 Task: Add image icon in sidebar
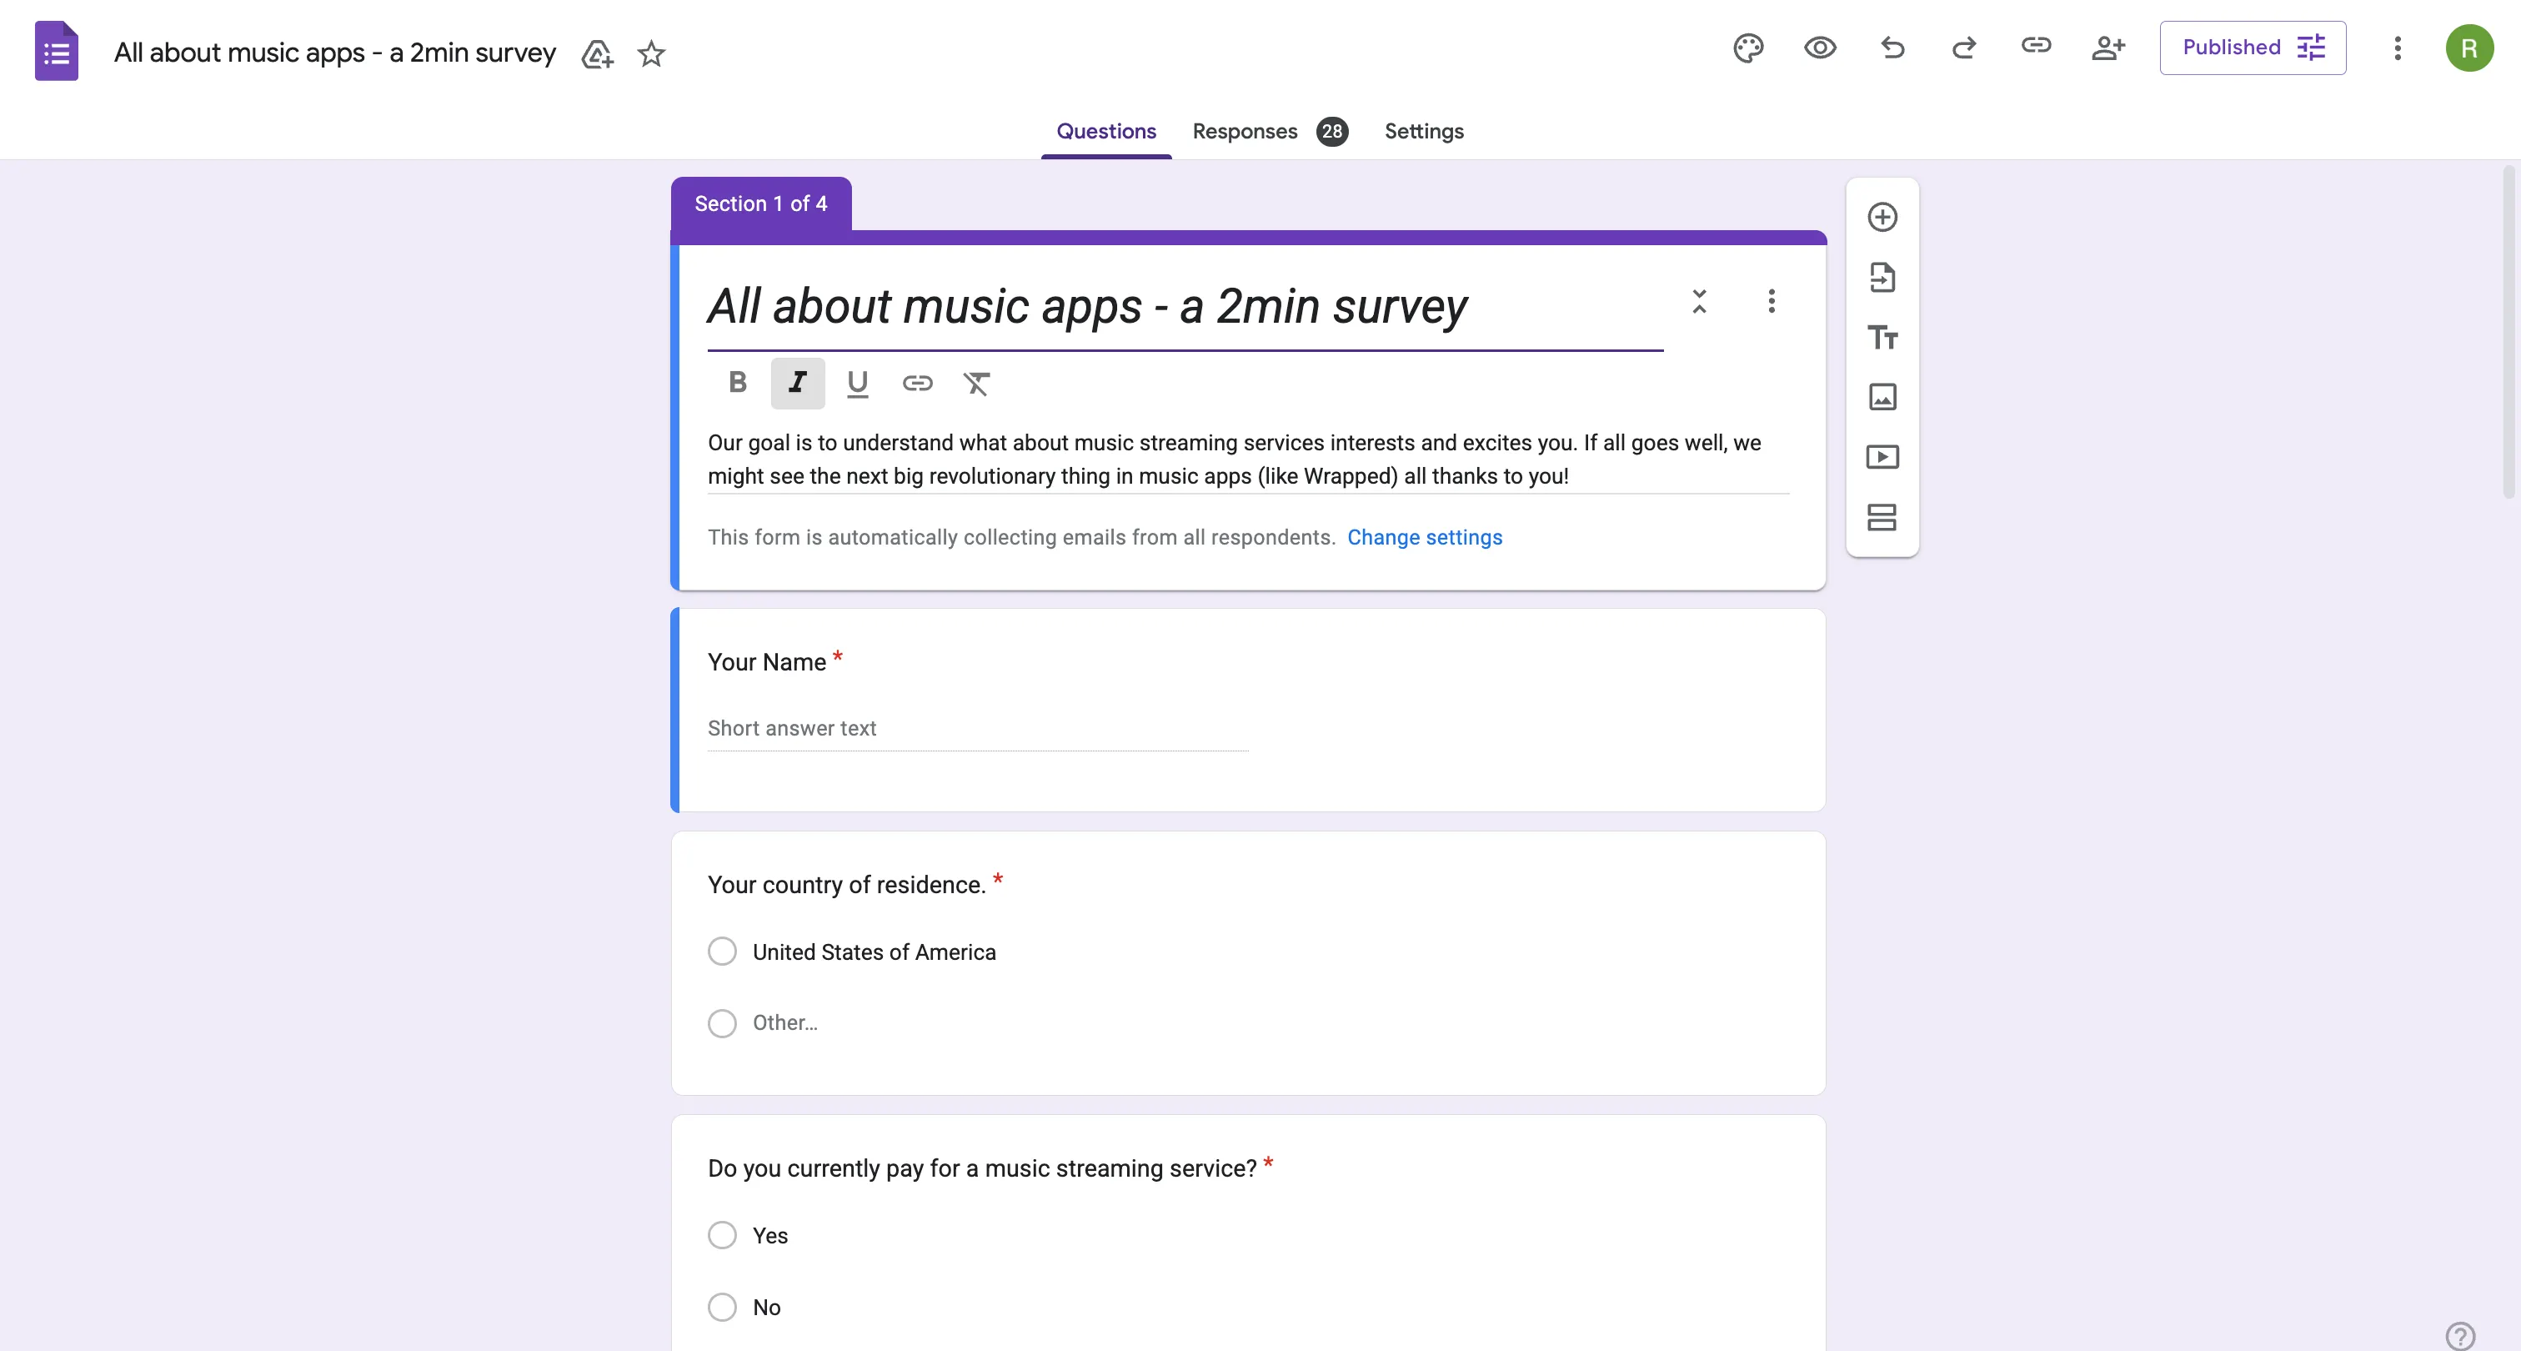coord(1882,398)
